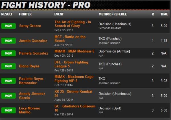Open XK 25 Xtreme Kombat 25 event
Image resolution: width=171 pixels, height=120 pixels.
(x=73, y=94)
